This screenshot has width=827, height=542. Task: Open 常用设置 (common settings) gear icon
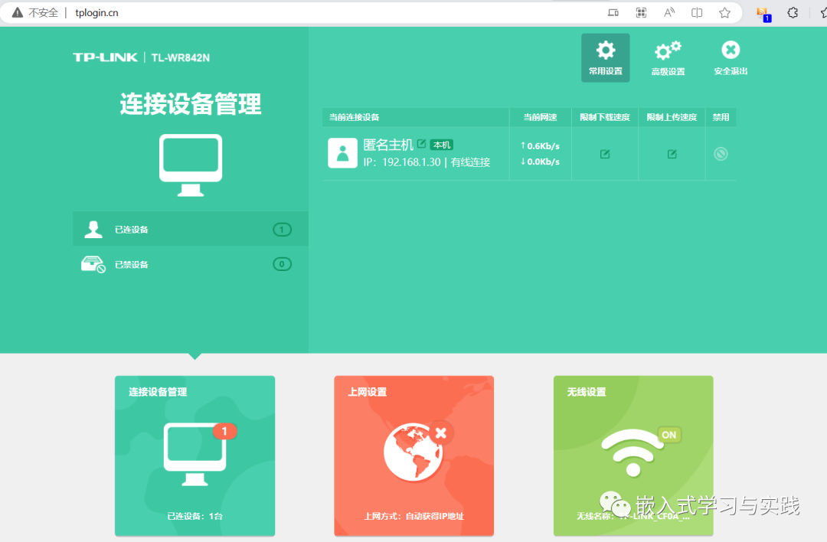point(605,53)
